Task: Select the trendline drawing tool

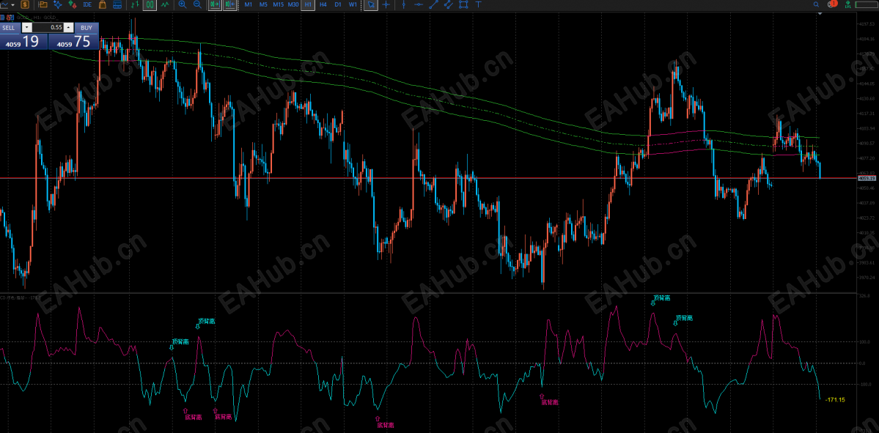Action: tap(434, 4)
